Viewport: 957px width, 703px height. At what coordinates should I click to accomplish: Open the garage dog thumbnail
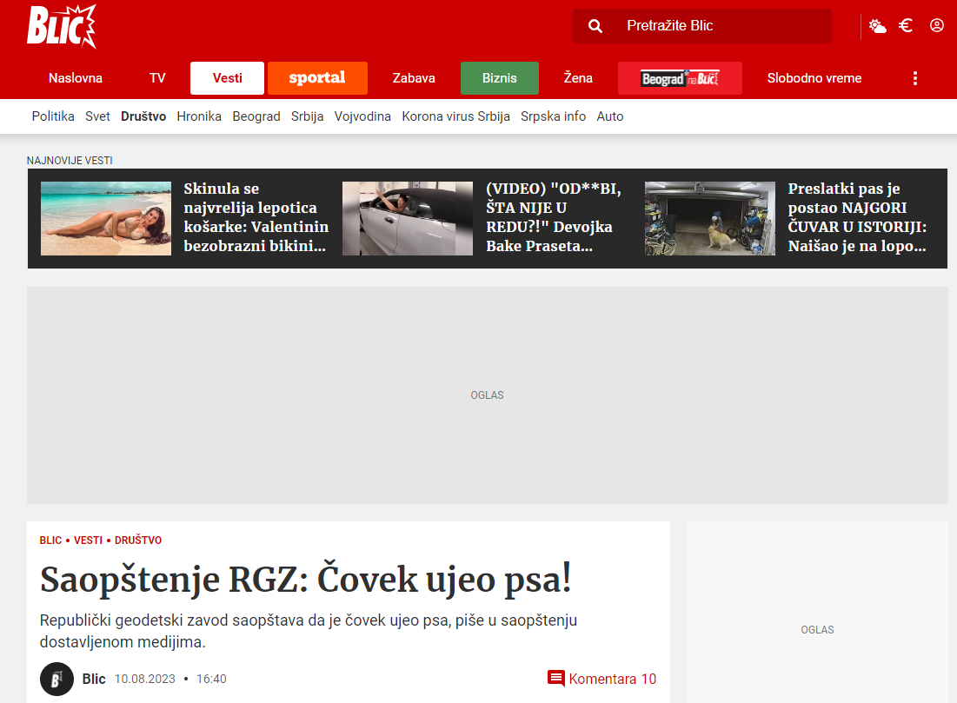710,218
